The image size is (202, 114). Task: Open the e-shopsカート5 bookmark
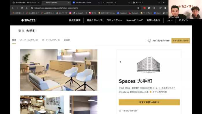click(x=80, y=13)
